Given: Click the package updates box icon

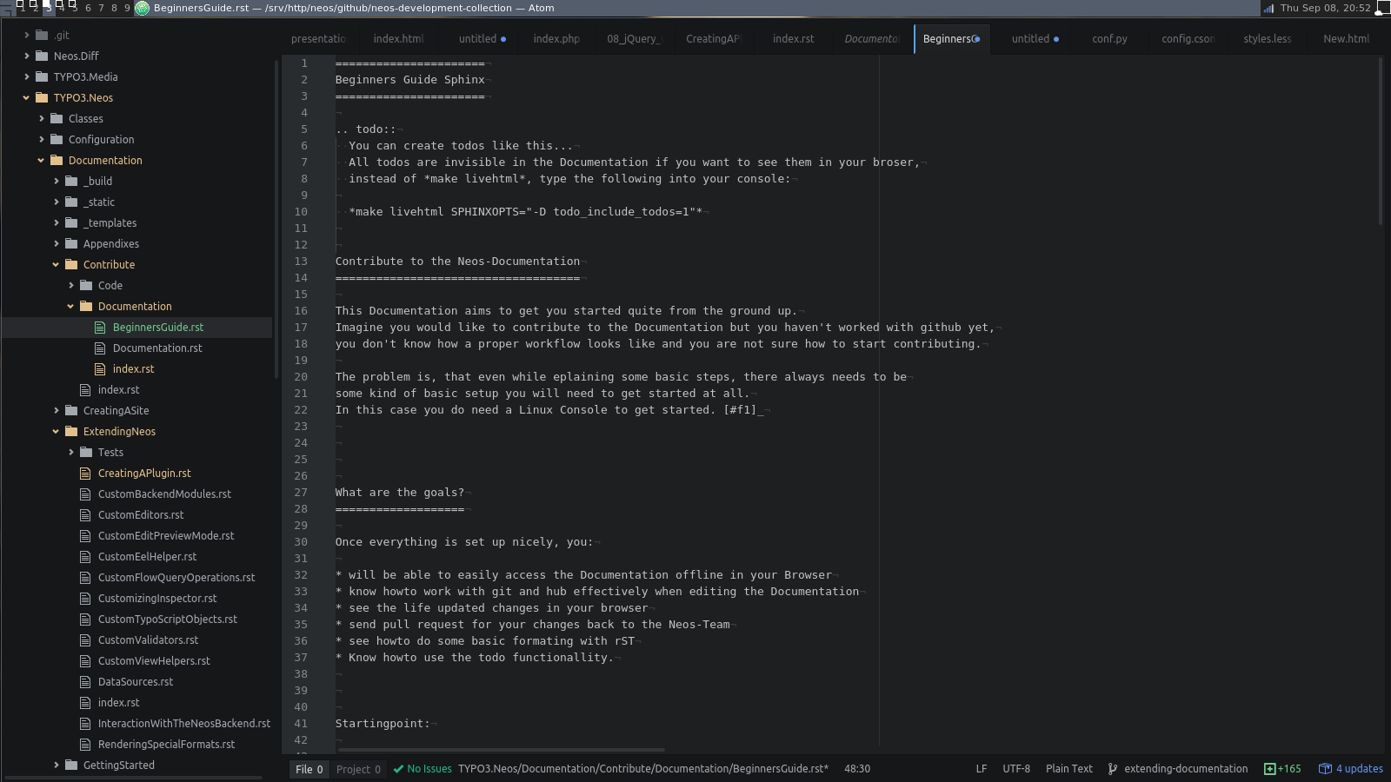Looking at the screenshot, I should pyautogui.click(x=1325, y=769).
